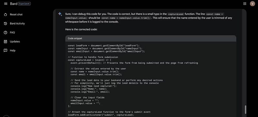Click the Reset chat icon
Image resolution: width=258 pixels, height=117 pixels.
(5, 14)
